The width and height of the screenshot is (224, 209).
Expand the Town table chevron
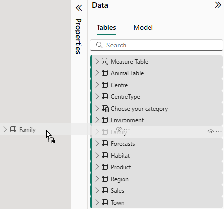tap(97, 203)
